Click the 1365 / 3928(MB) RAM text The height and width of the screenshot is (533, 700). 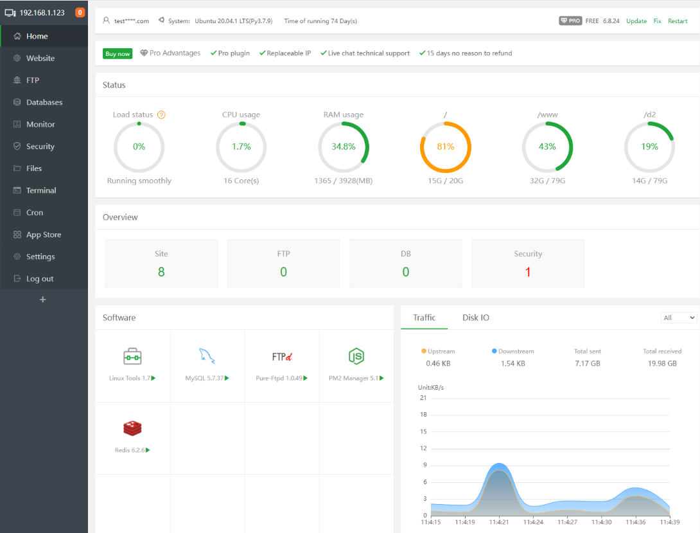pyautogui.click(x=344, y=181)
